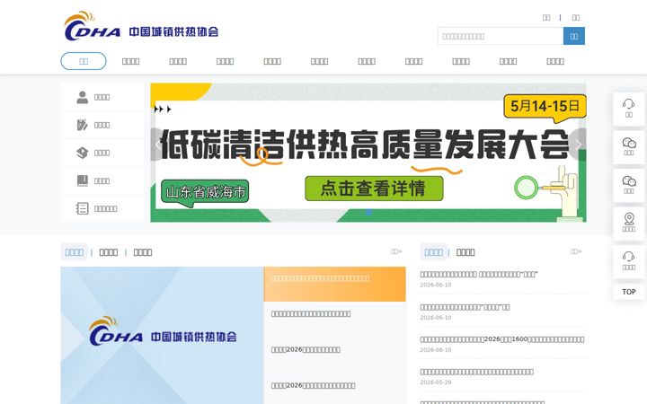The height and width of the screenshot is (404, 647).
Task: Open the news headline containing 2026 and 1600
Action: tap(502, 339)
